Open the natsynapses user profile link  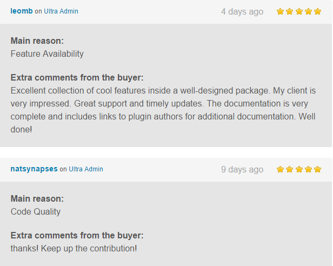34,169
